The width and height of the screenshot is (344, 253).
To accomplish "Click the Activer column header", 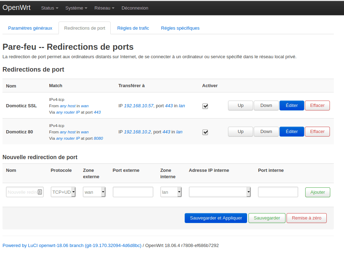I will tap(210, 86).
